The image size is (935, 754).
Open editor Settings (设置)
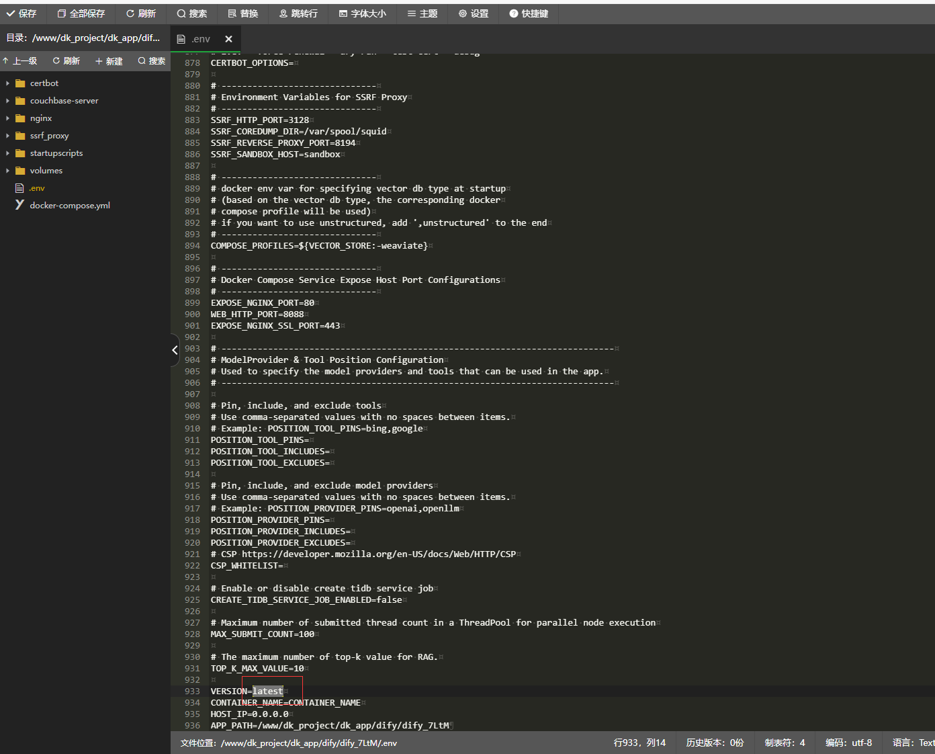[x=474, y=13]
